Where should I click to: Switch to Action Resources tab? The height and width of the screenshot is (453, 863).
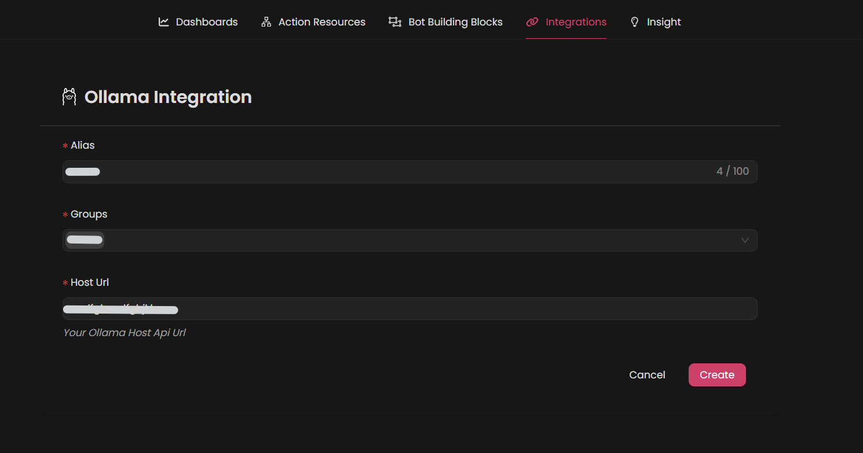click(313, 22)
